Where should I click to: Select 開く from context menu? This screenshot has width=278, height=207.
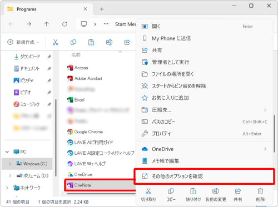click(x=205, y=27)
